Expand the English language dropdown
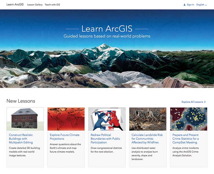Image resolution: width=214 pixels, height=174 pixels. click(202, 5)
